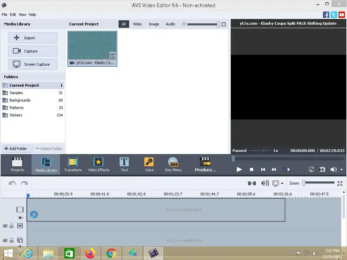The height and width of the screenshot is (260, 347).
Task: Open the YouTube link icon
Action: point(342,15)
